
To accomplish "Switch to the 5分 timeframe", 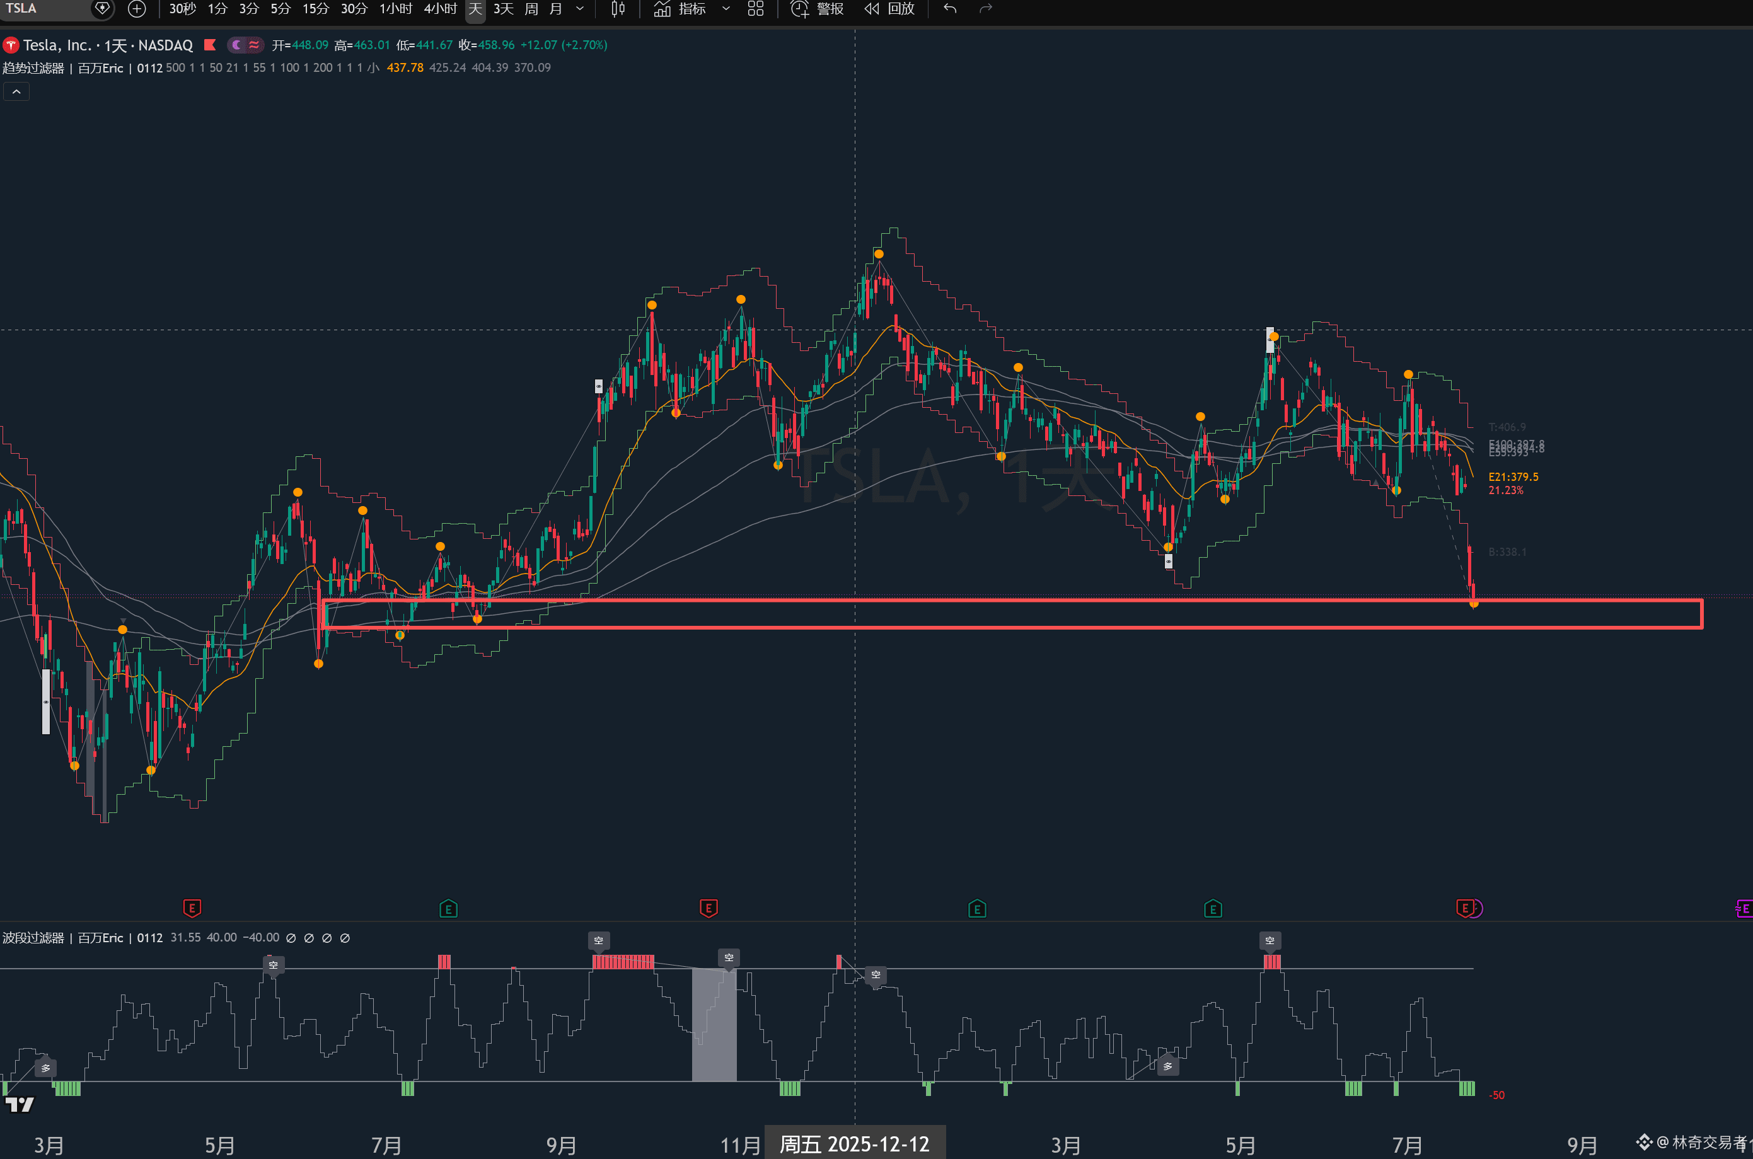I will click(x=281, y=9).
